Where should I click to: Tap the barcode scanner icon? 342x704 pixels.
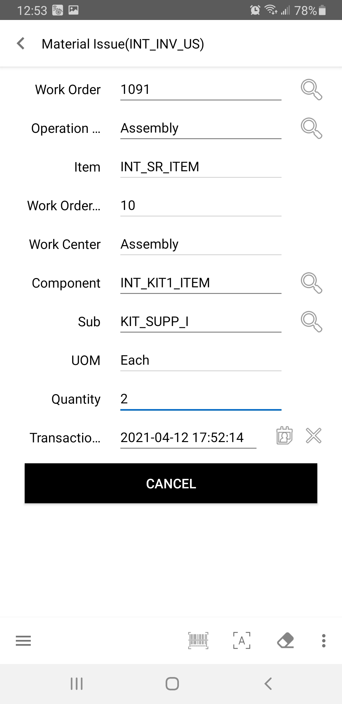(x=198, y=641)
